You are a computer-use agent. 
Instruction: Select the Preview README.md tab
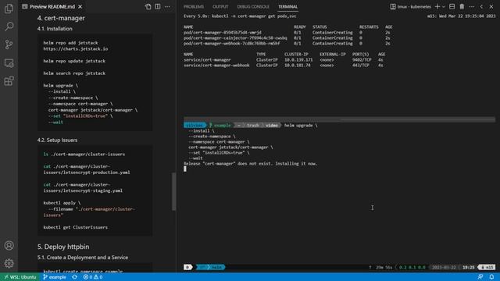[x=52, y=7]
